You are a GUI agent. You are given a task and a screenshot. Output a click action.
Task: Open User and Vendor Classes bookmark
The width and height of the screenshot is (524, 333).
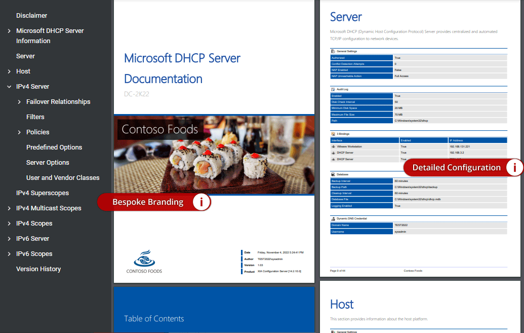click(x=63, y=178)
